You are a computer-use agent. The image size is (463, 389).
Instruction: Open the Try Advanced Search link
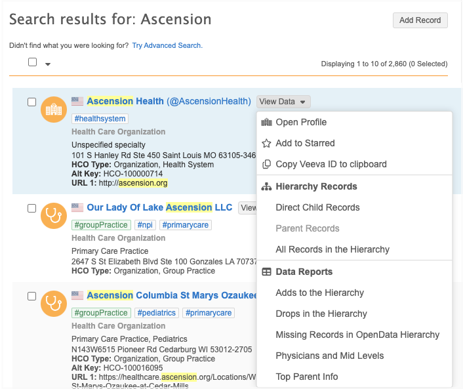click(x=167, y=45)
